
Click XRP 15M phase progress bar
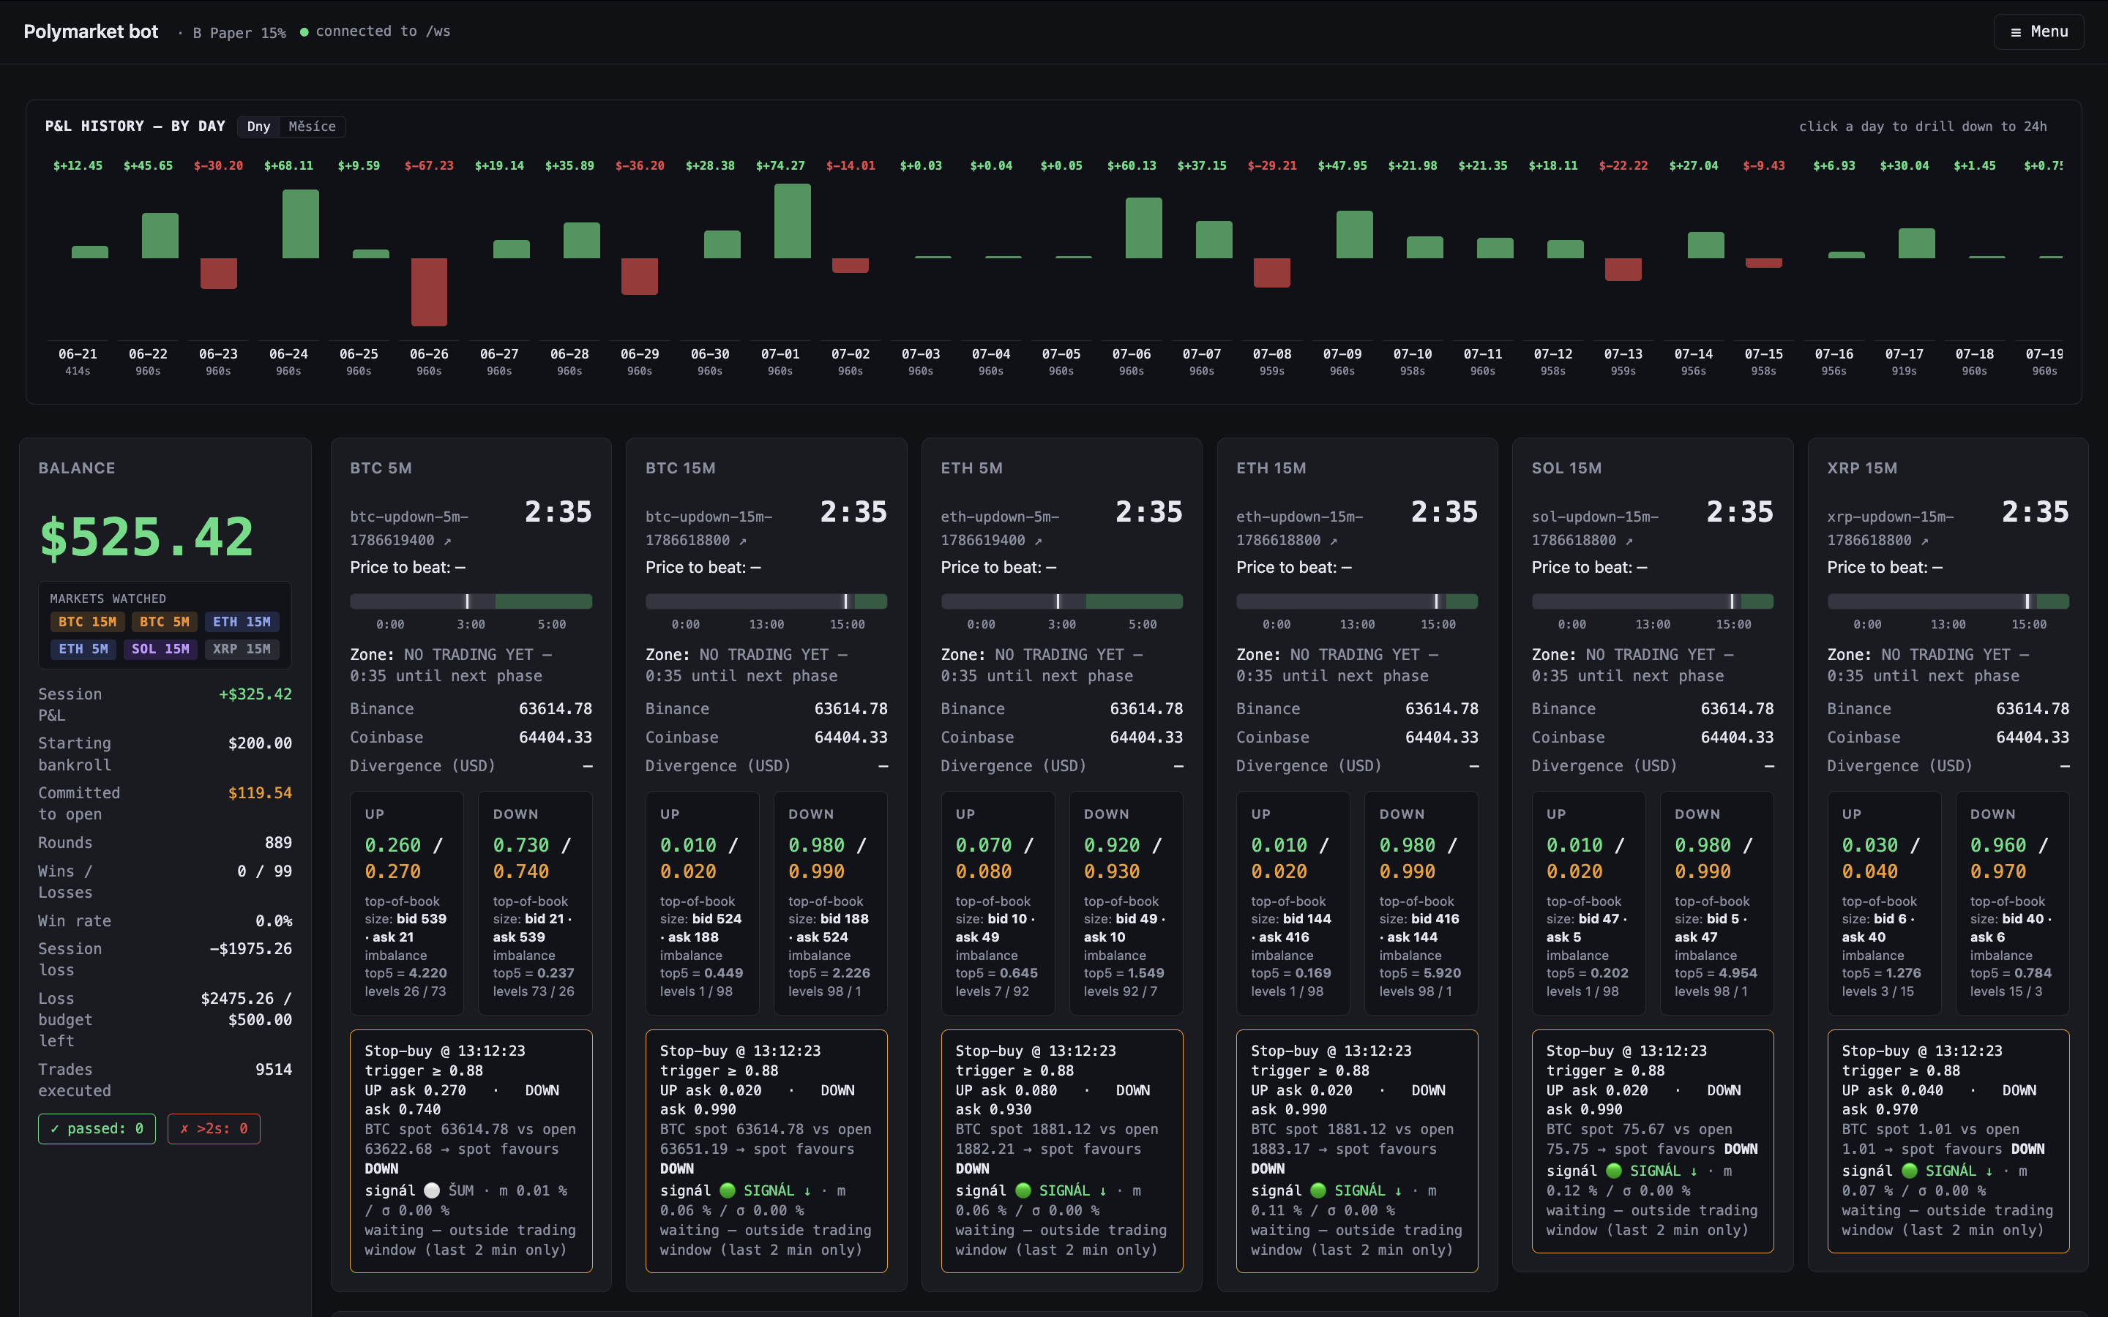(x=1948, y=601)
